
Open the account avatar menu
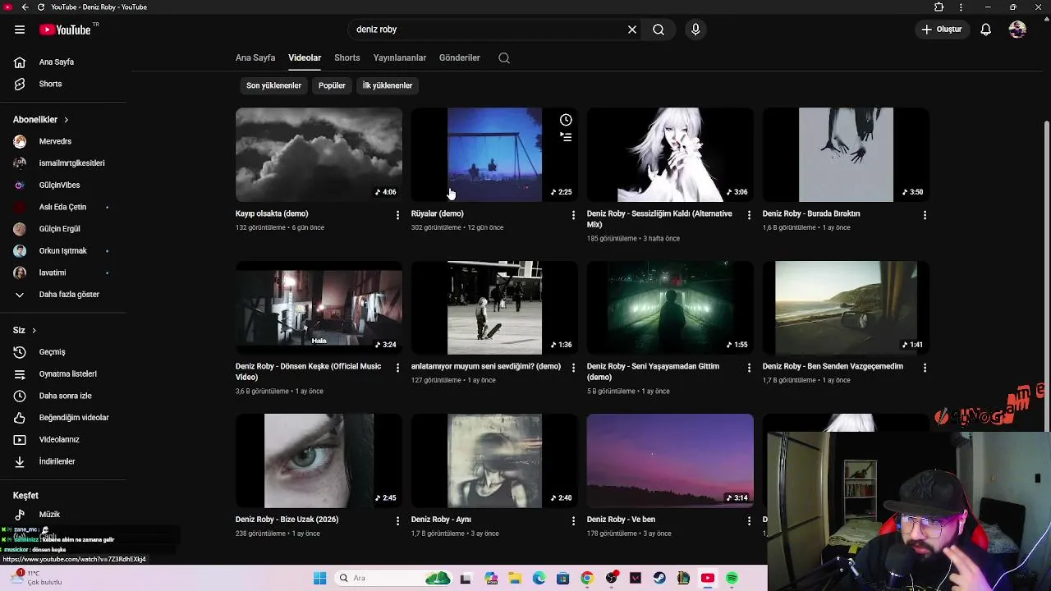coord(1017,30)
